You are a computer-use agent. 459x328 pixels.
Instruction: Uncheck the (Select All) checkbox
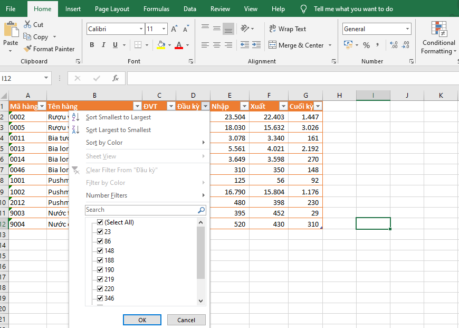[x=100, y=222]
